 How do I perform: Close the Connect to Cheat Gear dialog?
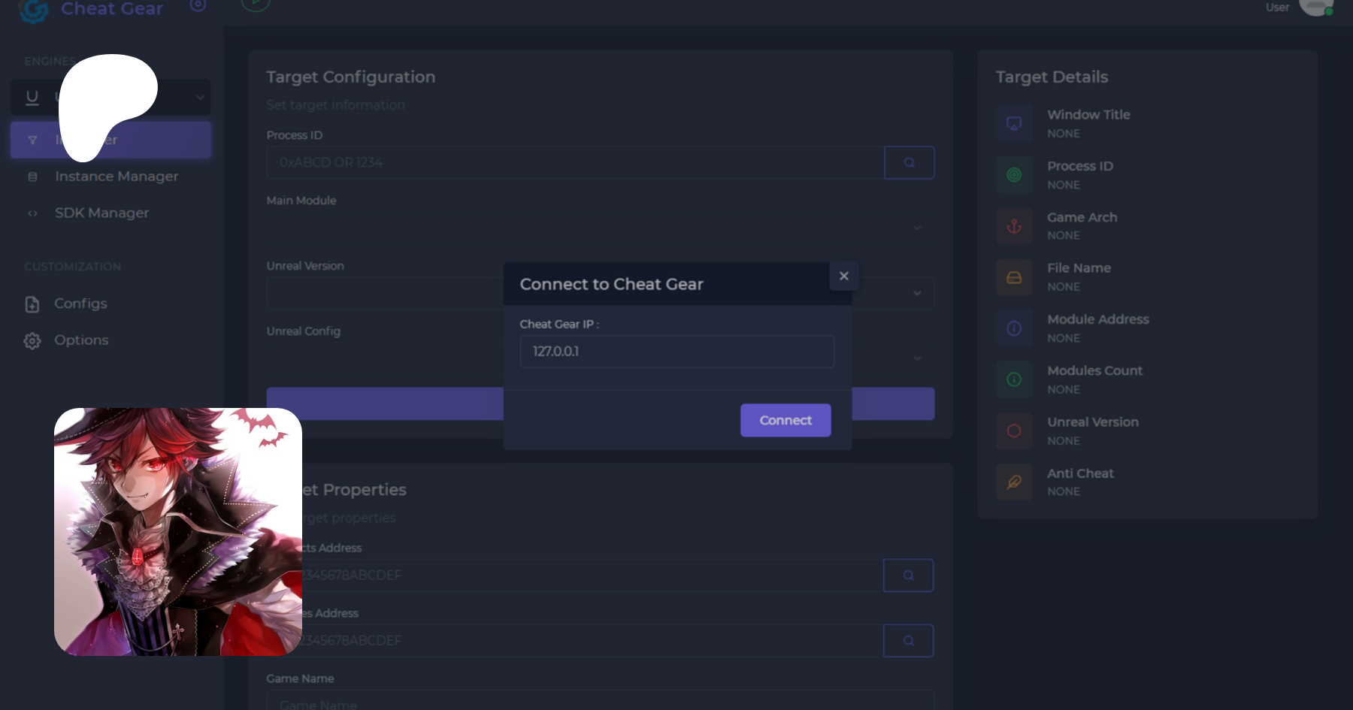point(843,276)
